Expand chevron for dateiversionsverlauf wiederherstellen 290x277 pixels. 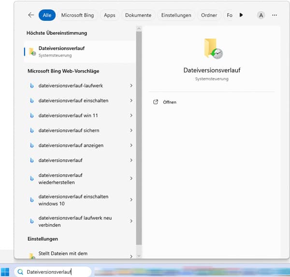[x=131, y=178]
